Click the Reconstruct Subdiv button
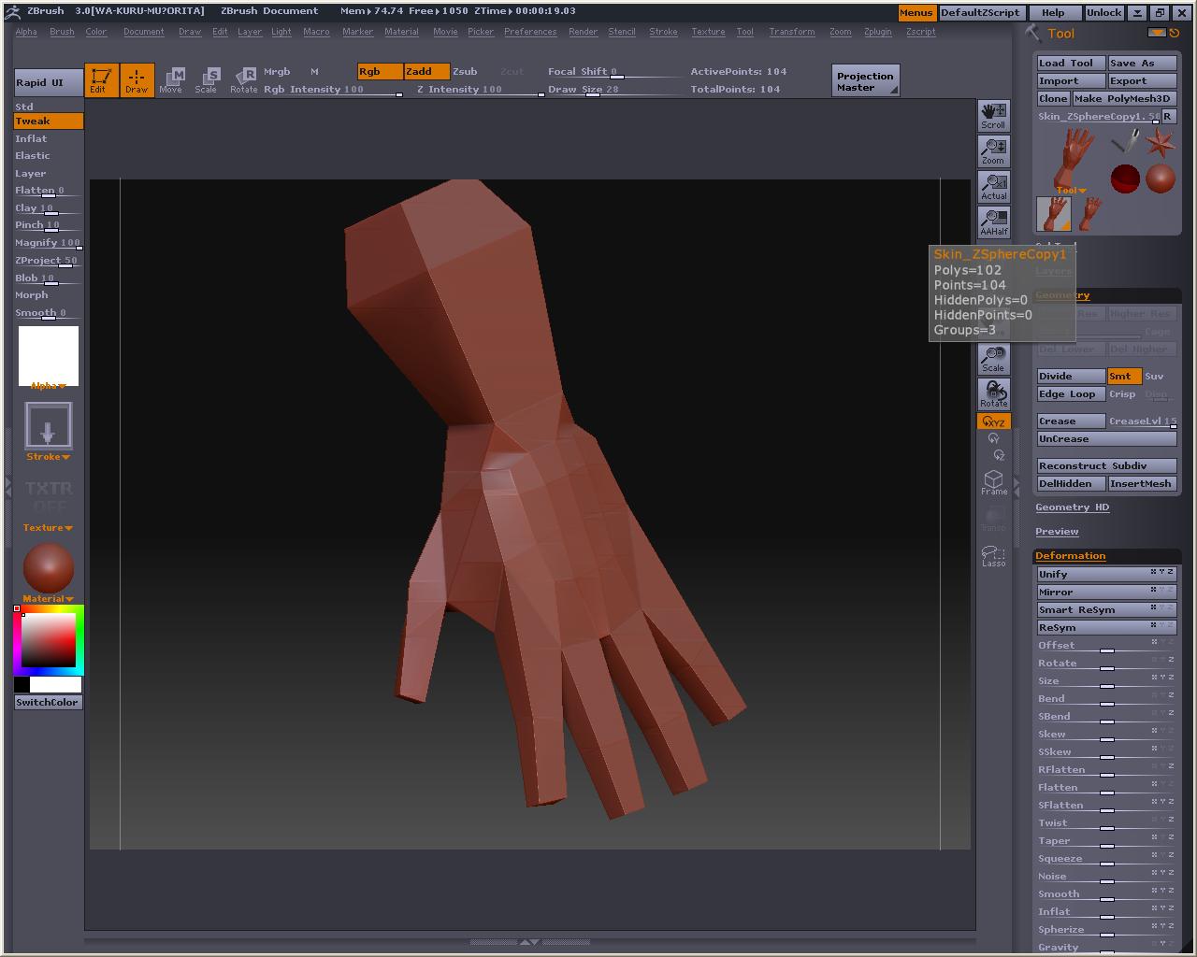 [1106, 465]
